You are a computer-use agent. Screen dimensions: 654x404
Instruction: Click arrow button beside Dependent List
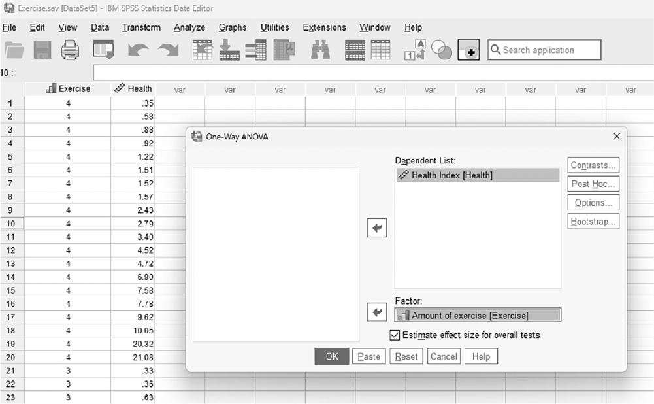coord(377,228)
